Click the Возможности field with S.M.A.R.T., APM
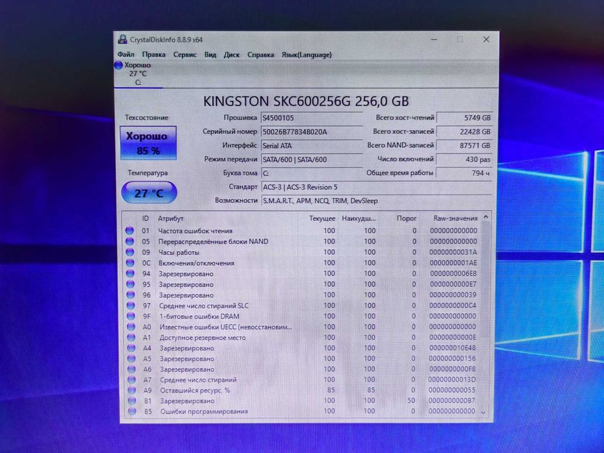The width and height of the screenshot is (604, 453). click(376, 201)
